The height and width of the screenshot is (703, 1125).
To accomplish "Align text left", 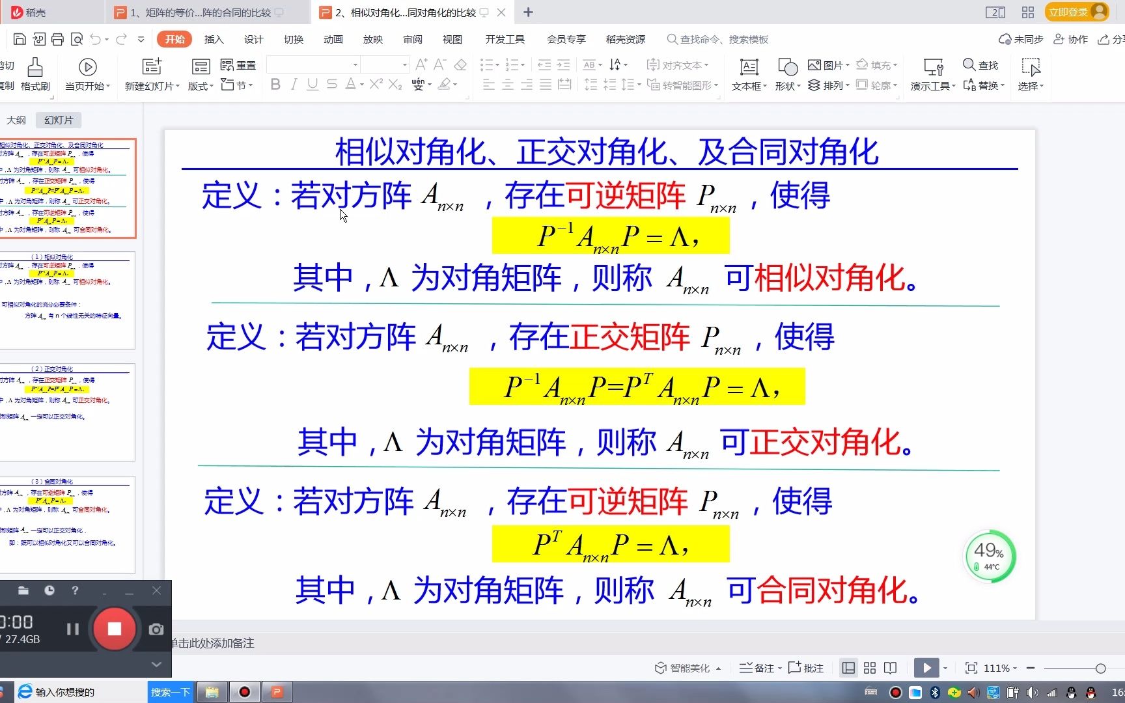I will (489, 85).
